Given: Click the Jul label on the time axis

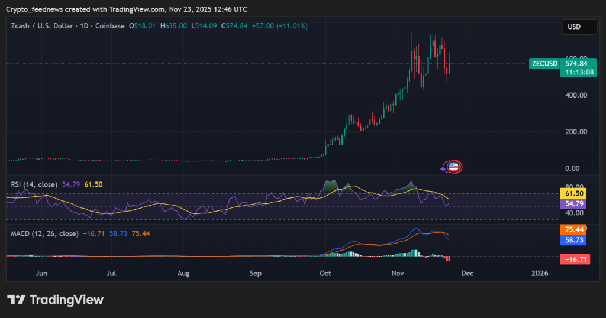Looking at the screenshot, I should [111, 273].
